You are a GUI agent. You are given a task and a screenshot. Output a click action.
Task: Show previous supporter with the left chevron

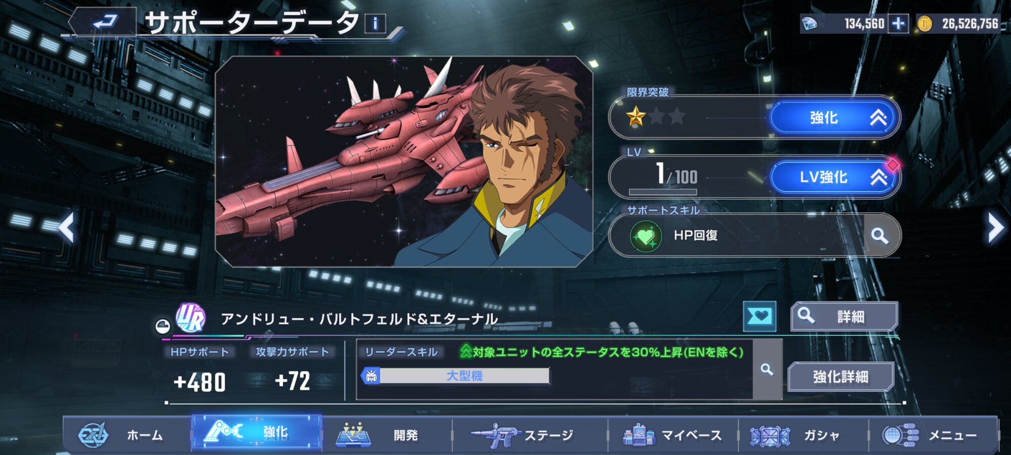(x=67, y=227)
